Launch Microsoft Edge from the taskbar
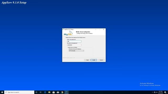Screen dimensions: 168x94 [x=45, y=92]
